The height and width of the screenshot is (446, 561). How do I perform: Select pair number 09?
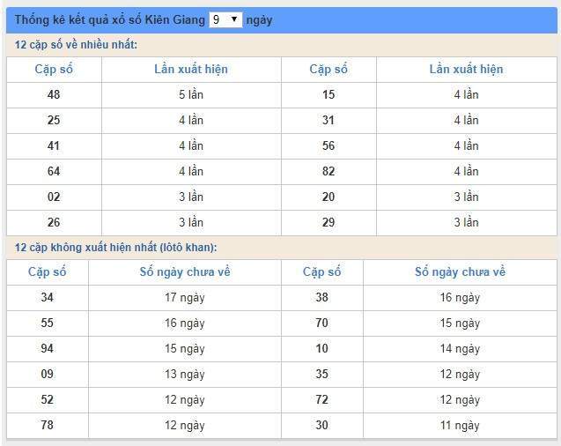pos(48,374)
